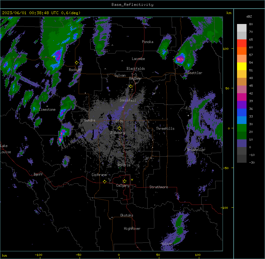Click the asterisk marker above Limestone
265x259 pixels.
tap(47, 106)
